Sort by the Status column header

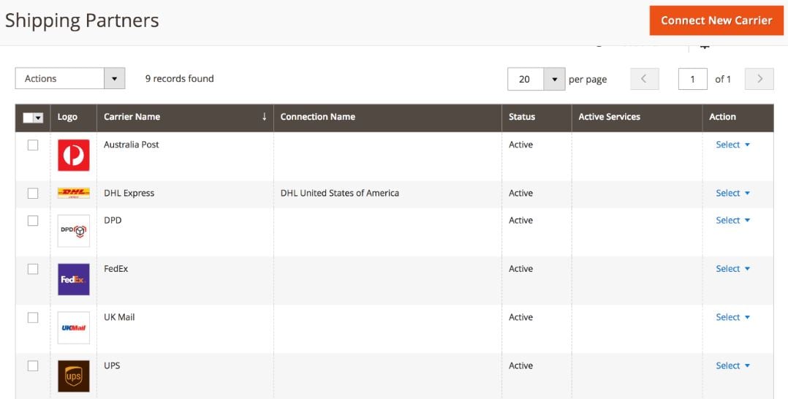[x=537, y=117]
